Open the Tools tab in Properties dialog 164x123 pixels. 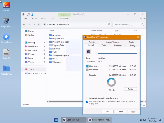tap(103, 45)
